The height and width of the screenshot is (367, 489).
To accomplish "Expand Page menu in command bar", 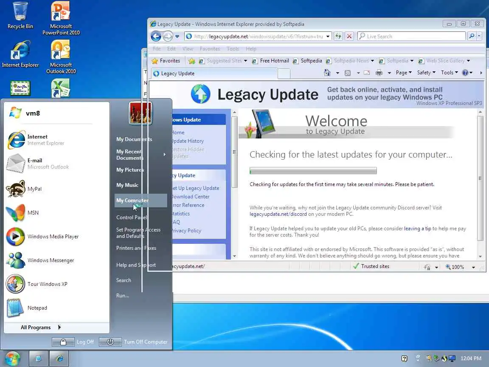I will click(404, 73).
